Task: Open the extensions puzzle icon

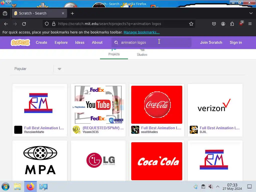Action: [x=232, y=24]
